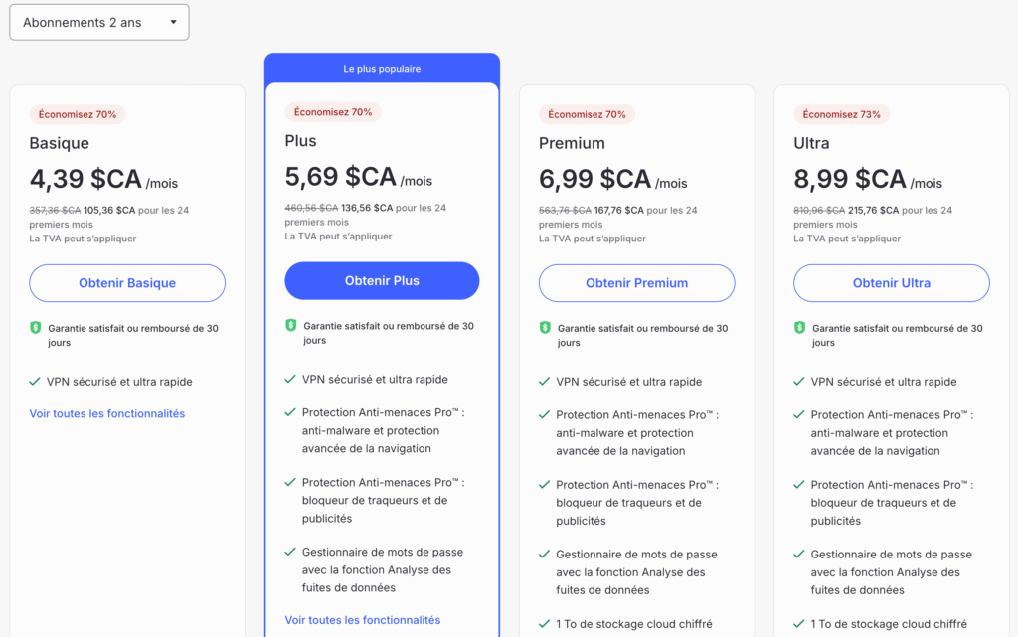Click the Économisez 70% badge on Basique
Screen dimensions: 1018x637
click(78, 114)
